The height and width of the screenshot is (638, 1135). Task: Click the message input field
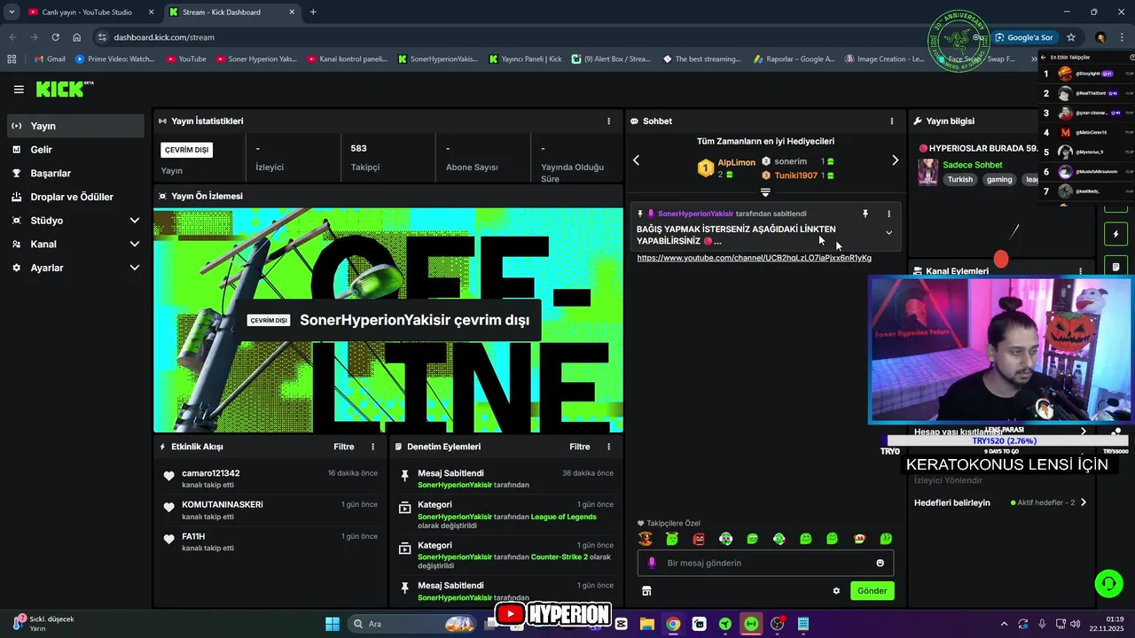(x=765, y=563)
